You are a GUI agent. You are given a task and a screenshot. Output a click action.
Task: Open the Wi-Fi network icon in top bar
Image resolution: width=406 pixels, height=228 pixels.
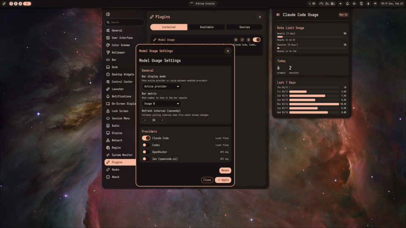coord(375,4)
